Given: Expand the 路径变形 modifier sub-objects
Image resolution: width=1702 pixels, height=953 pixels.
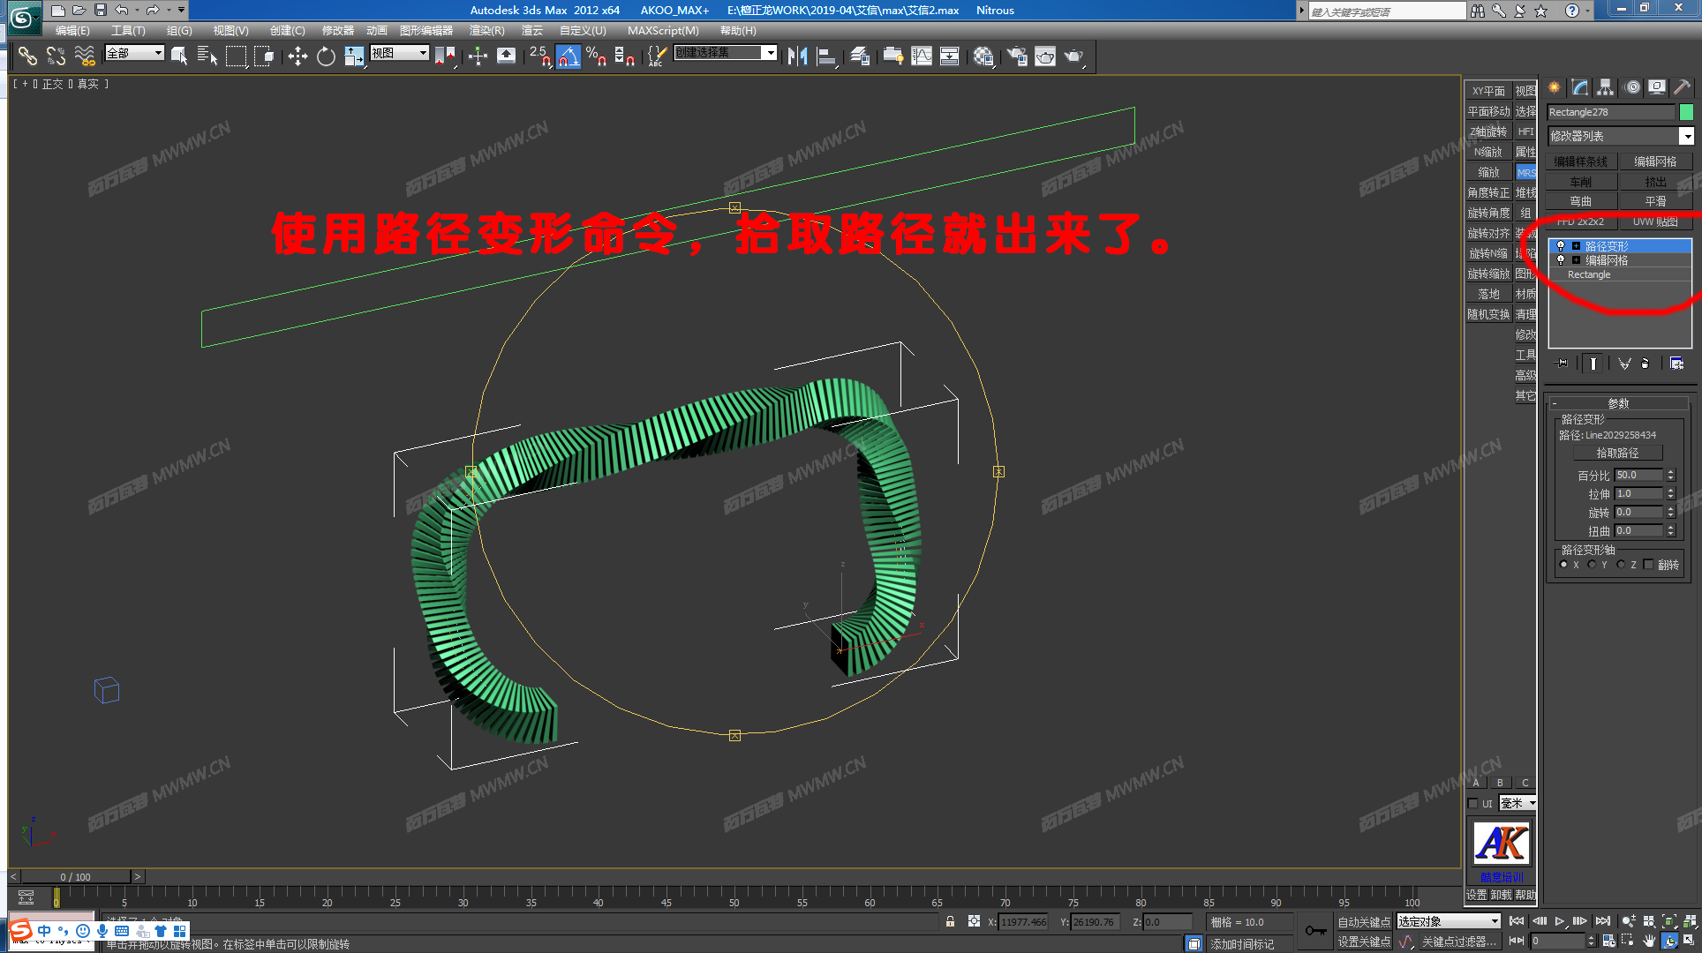Looking at the screenshot, I should pyautogui.click(x=1576, y=246).
